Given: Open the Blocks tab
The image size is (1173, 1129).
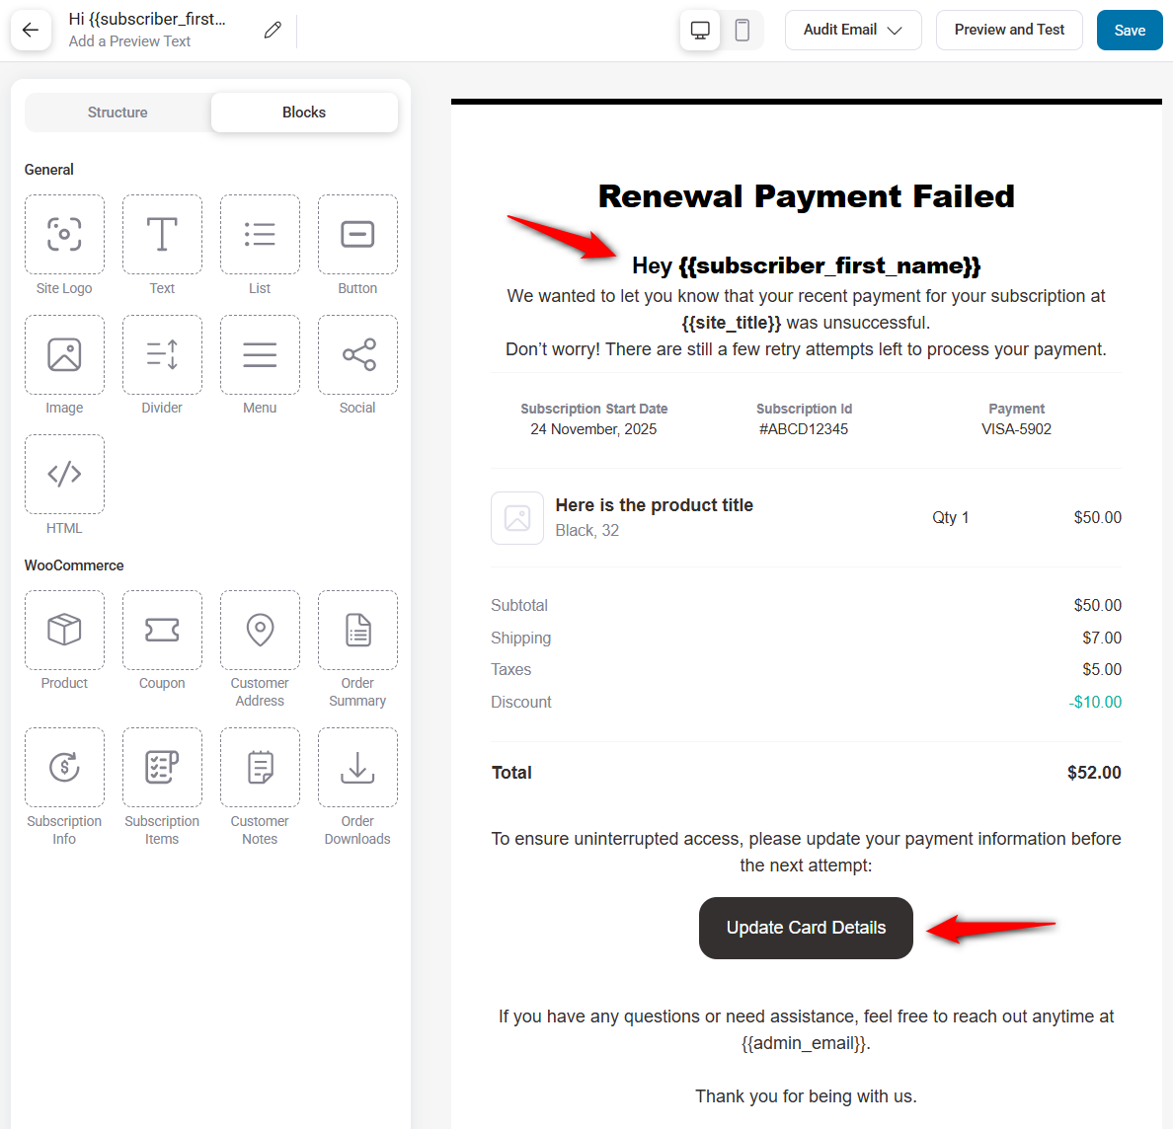Looking at the screenshot, I should (303, 112).
